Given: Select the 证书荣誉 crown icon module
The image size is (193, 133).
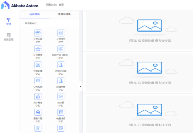Looking at the screenshot, I should point(38,49).
